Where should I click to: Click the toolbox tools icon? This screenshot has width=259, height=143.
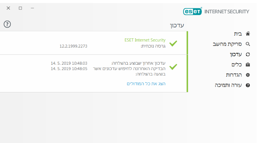(x=248, y=65)
